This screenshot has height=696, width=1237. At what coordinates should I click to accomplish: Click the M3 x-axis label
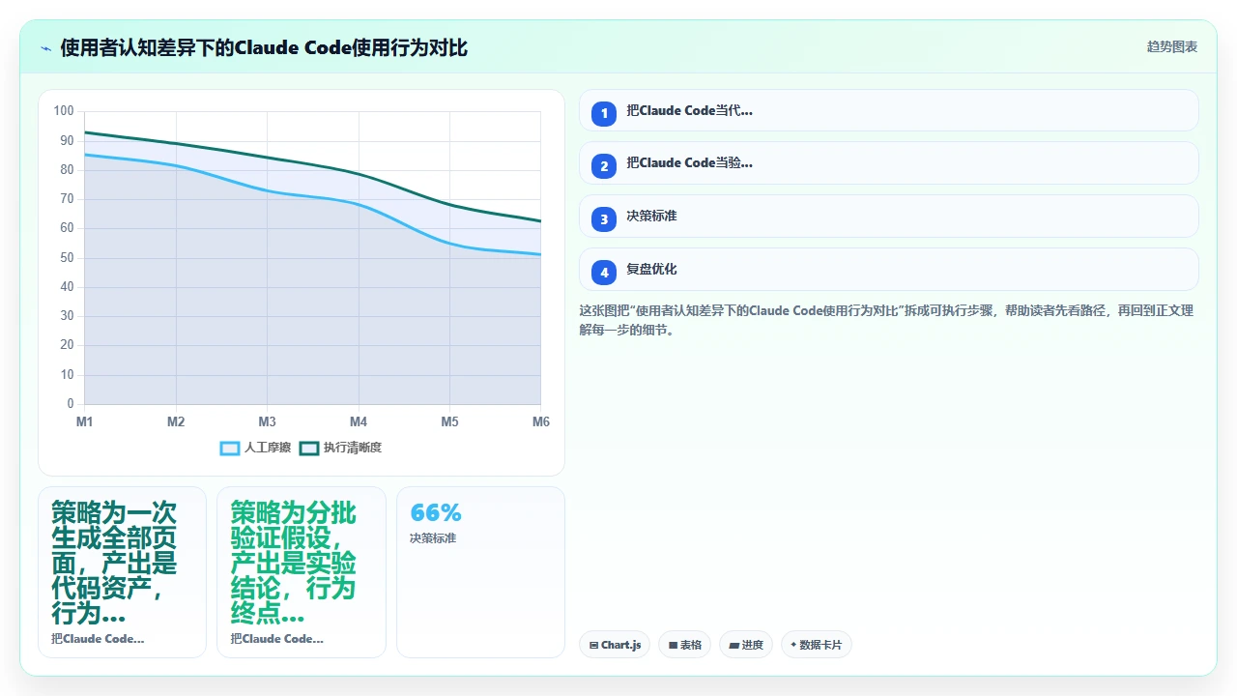[x=268, y=421]
